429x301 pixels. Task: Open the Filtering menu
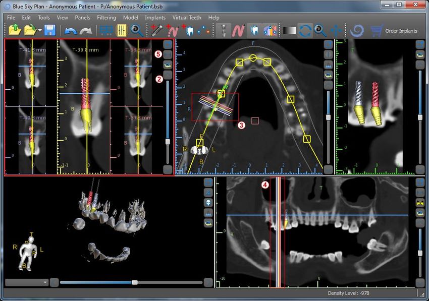coord(106,18)
